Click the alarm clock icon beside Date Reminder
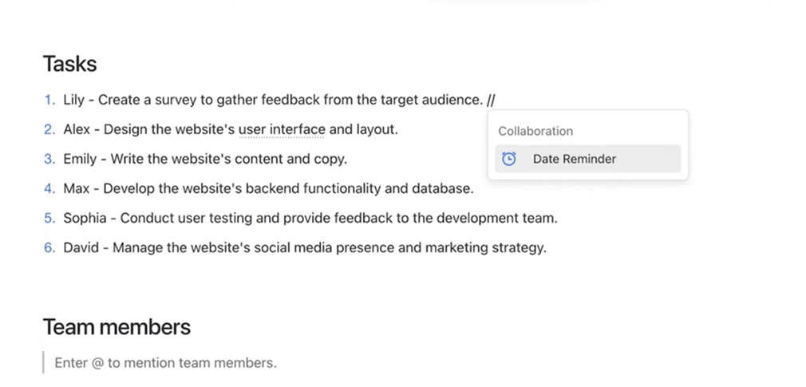Image resolution: width=806 pixels, height=387 pixels. tap(509, 159)
